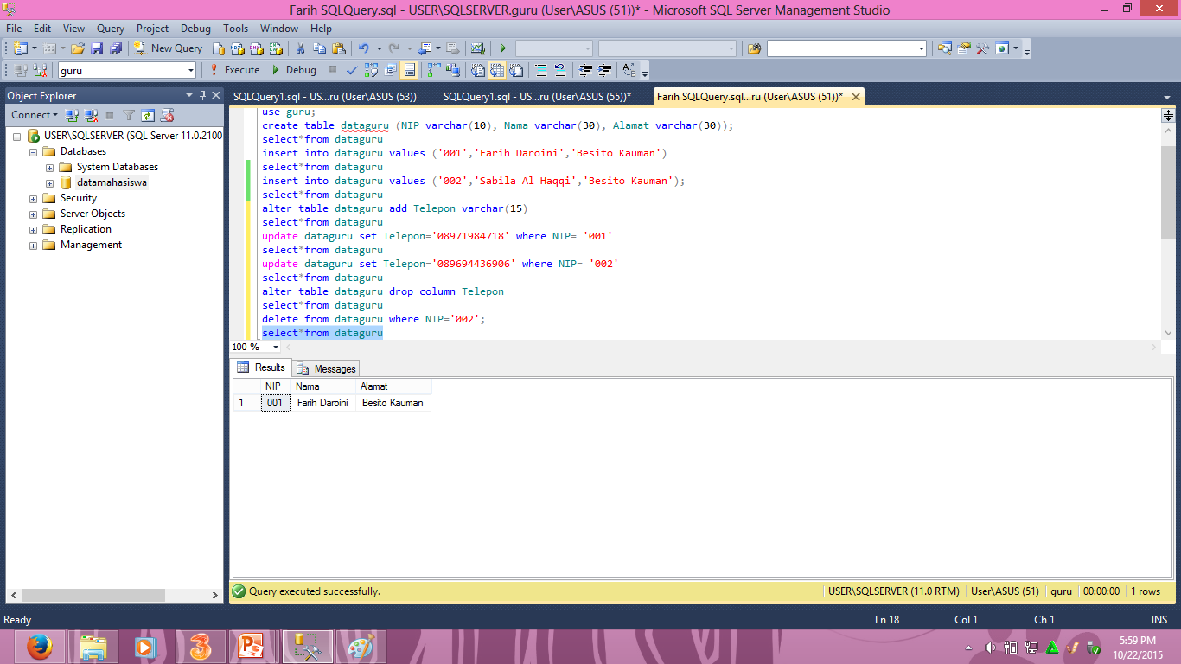Click the Toolbox hammer-and-wrench icon

point(982,48)
